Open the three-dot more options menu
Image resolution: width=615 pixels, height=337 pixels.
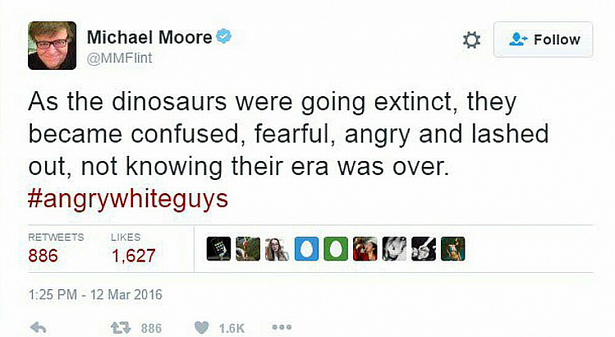282,327
